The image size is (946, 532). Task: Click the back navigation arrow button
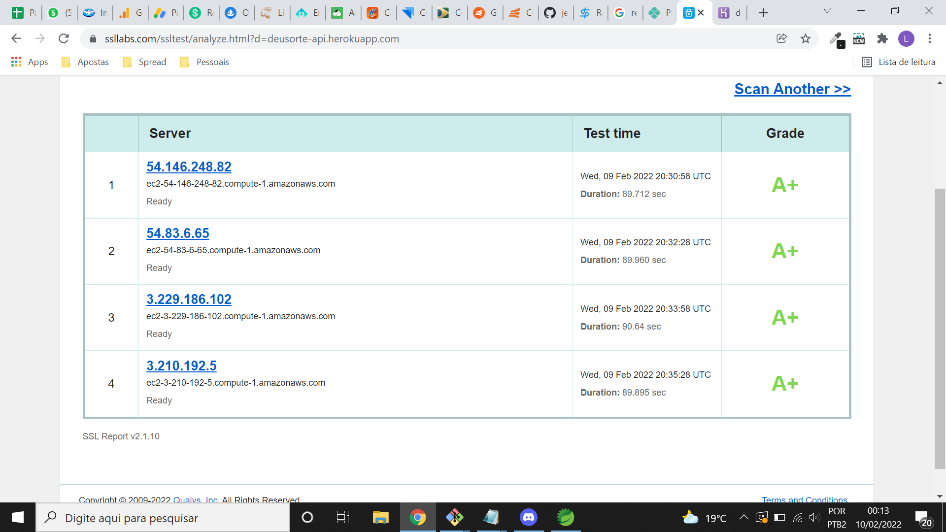pos(16,38)
